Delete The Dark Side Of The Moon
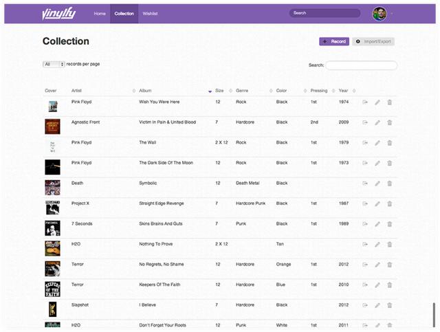 (390, 163)
